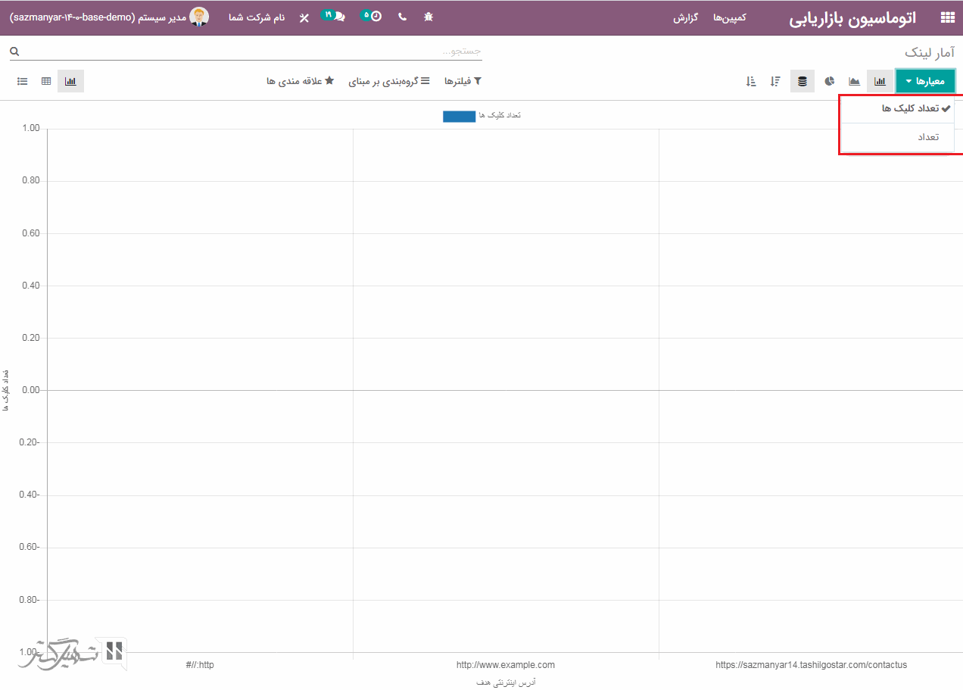Click the sazmanyar14.tashilgostar.com/contactus axis label
Screen dimensions: 963x690
click(811, 665)
